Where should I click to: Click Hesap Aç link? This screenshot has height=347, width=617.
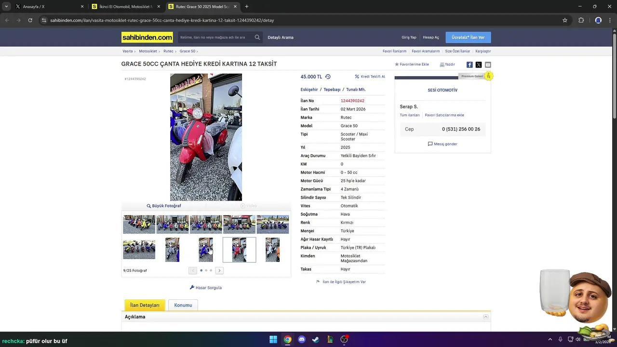pyautogui.click(x=431, y=37)
